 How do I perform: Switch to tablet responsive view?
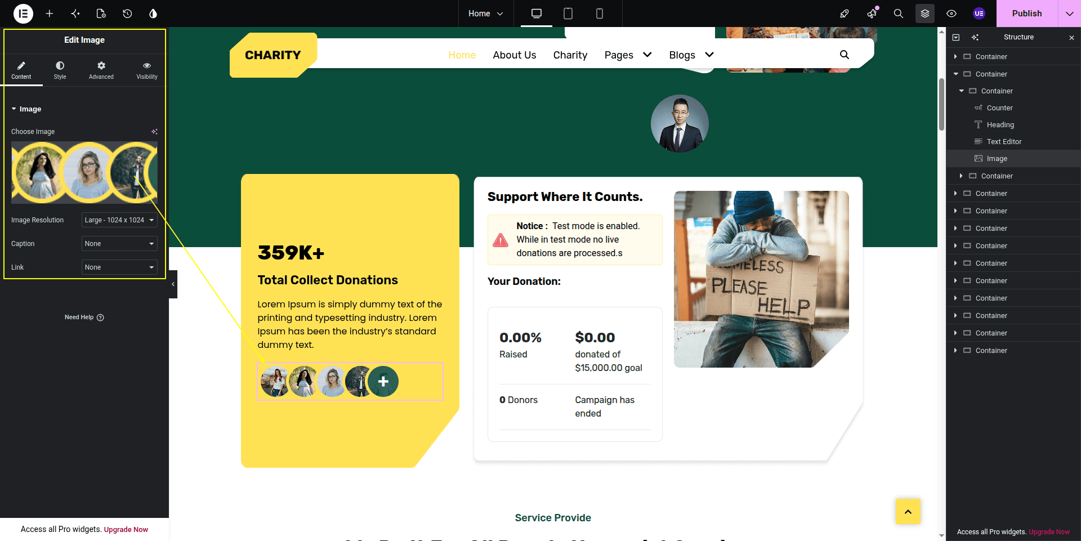click(568, 14)
